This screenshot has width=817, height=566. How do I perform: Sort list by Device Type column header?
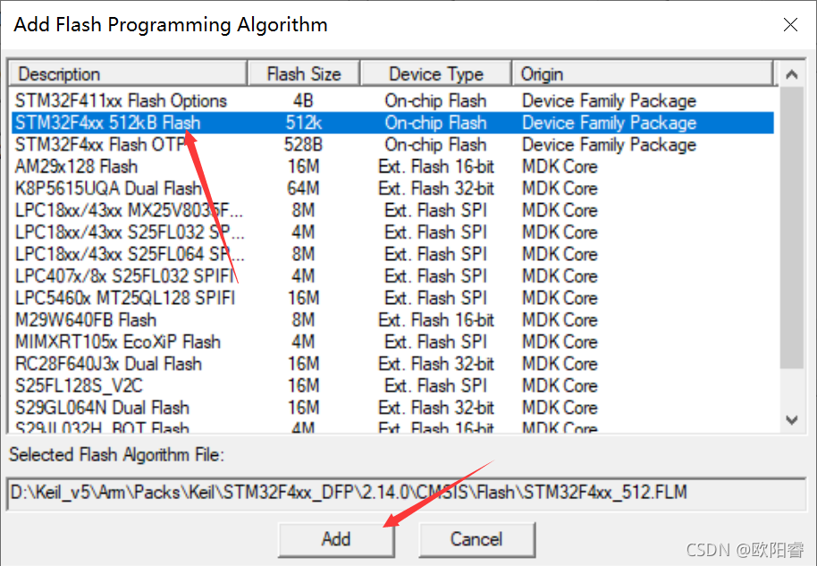[x=435, y=74]
